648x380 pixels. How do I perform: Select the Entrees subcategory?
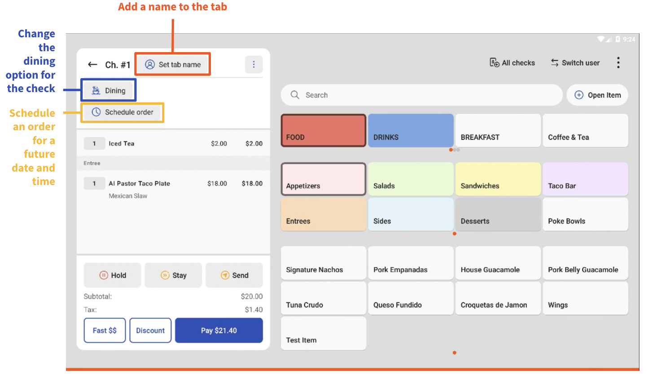point(323,214)
